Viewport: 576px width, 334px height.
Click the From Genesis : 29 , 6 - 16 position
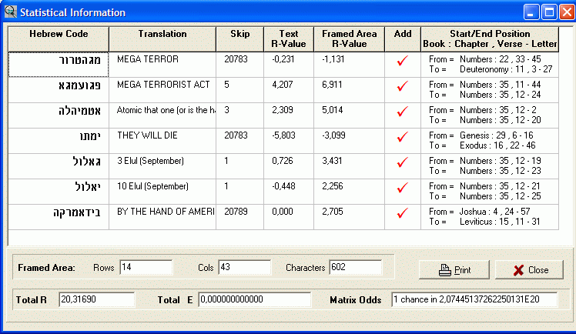[481, 135]
